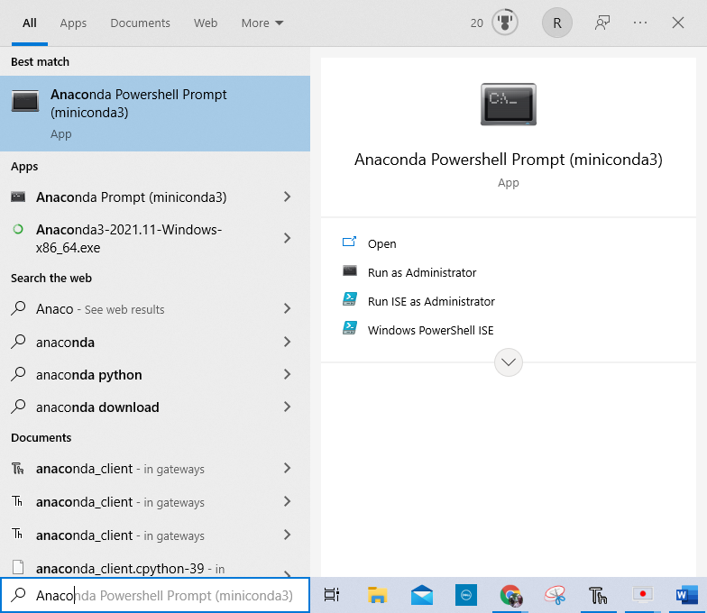Screen dimensions: 707x613
Task: Click into the taskbar search box
Action: 164,596
